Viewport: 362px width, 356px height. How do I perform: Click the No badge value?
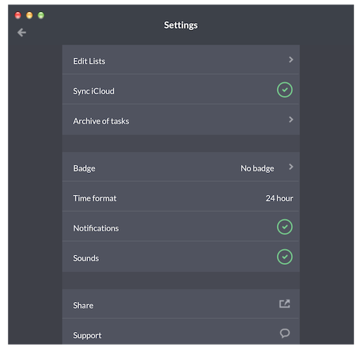click(257, 169)
